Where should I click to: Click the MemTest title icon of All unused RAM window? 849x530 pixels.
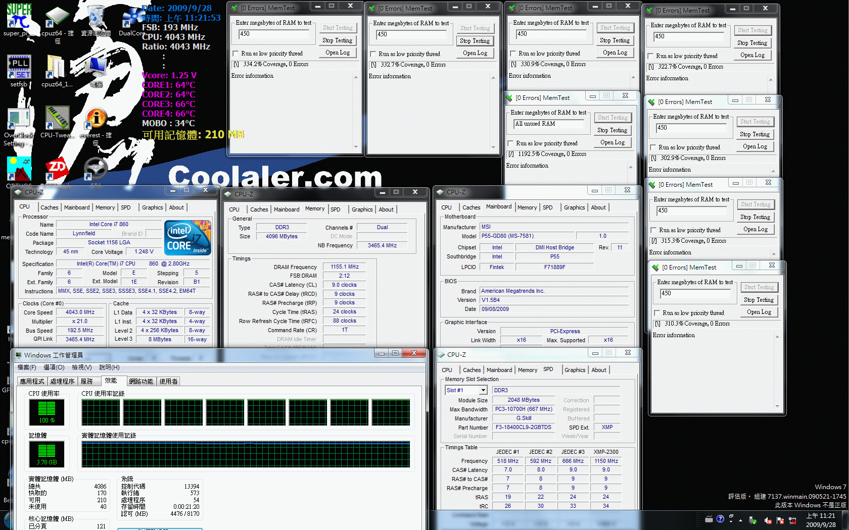pos(509,98)
